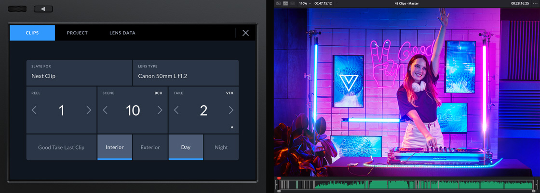Open the 110% zoom level dropdown
Viewport: 540px width, 193px height.
[x=304, y=3]
